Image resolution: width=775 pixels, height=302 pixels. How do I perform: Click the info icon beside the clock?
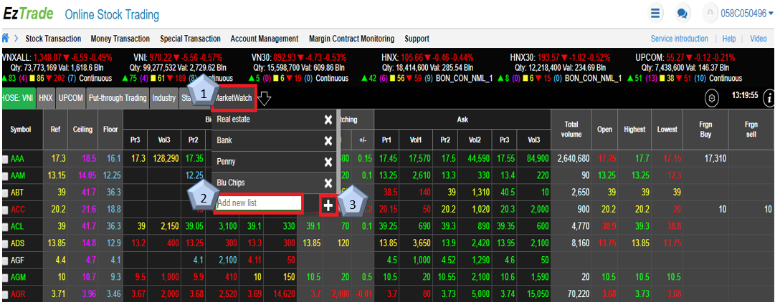(x=767, y=98)
